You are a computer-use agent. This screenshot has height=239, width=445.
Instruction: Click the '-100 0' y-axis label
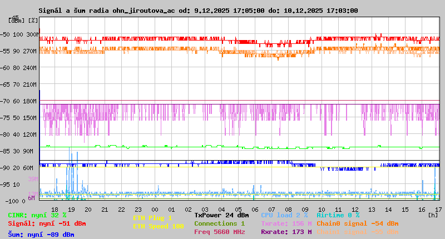click(x=15, y=201)
